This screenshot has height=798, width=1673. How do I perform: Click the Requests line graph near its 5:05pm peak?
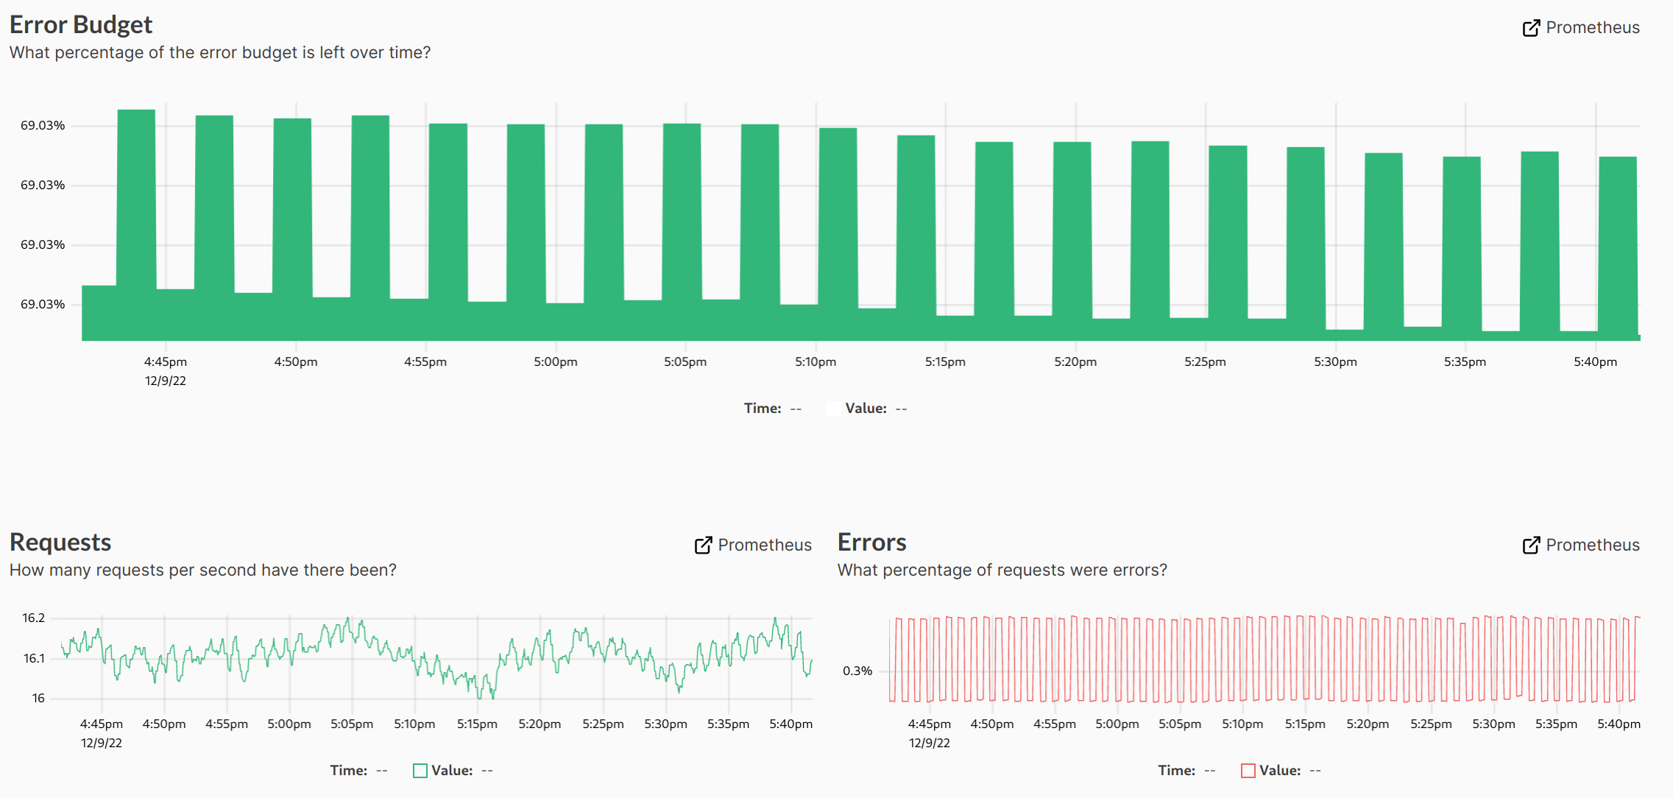347,620
